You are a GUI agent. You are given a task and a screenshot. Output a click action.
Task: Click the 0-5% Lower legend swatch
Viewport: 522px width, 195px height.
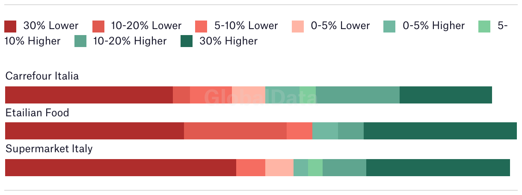tap(298, 26)
